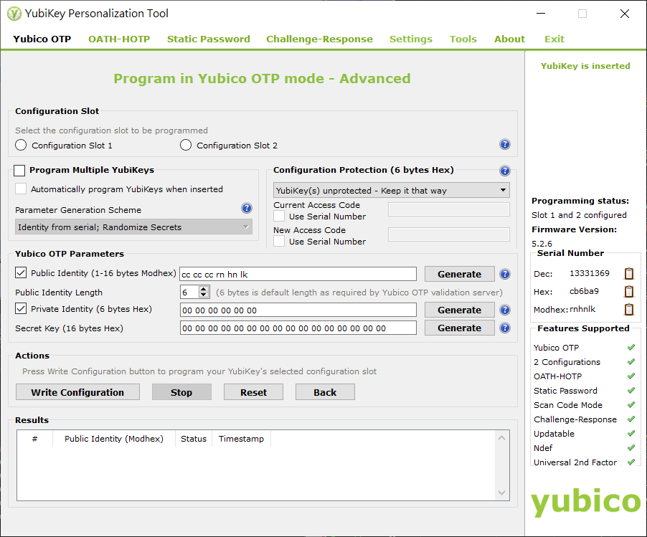Viewport: 647px width, 537px height.
Task: Open Static Password tab
Action: [209, 39]
